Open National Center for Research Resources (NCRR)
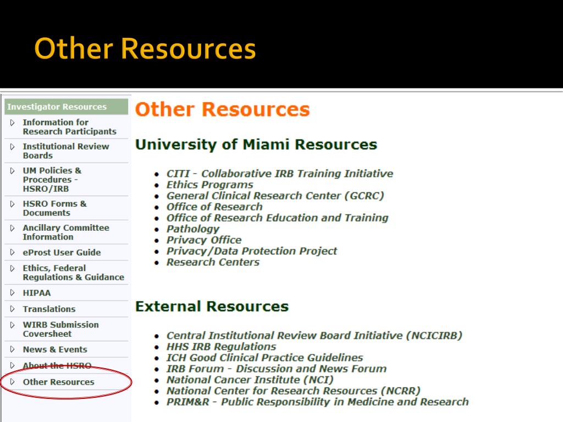Screen dimensions: 563x422 click(294, 391)
